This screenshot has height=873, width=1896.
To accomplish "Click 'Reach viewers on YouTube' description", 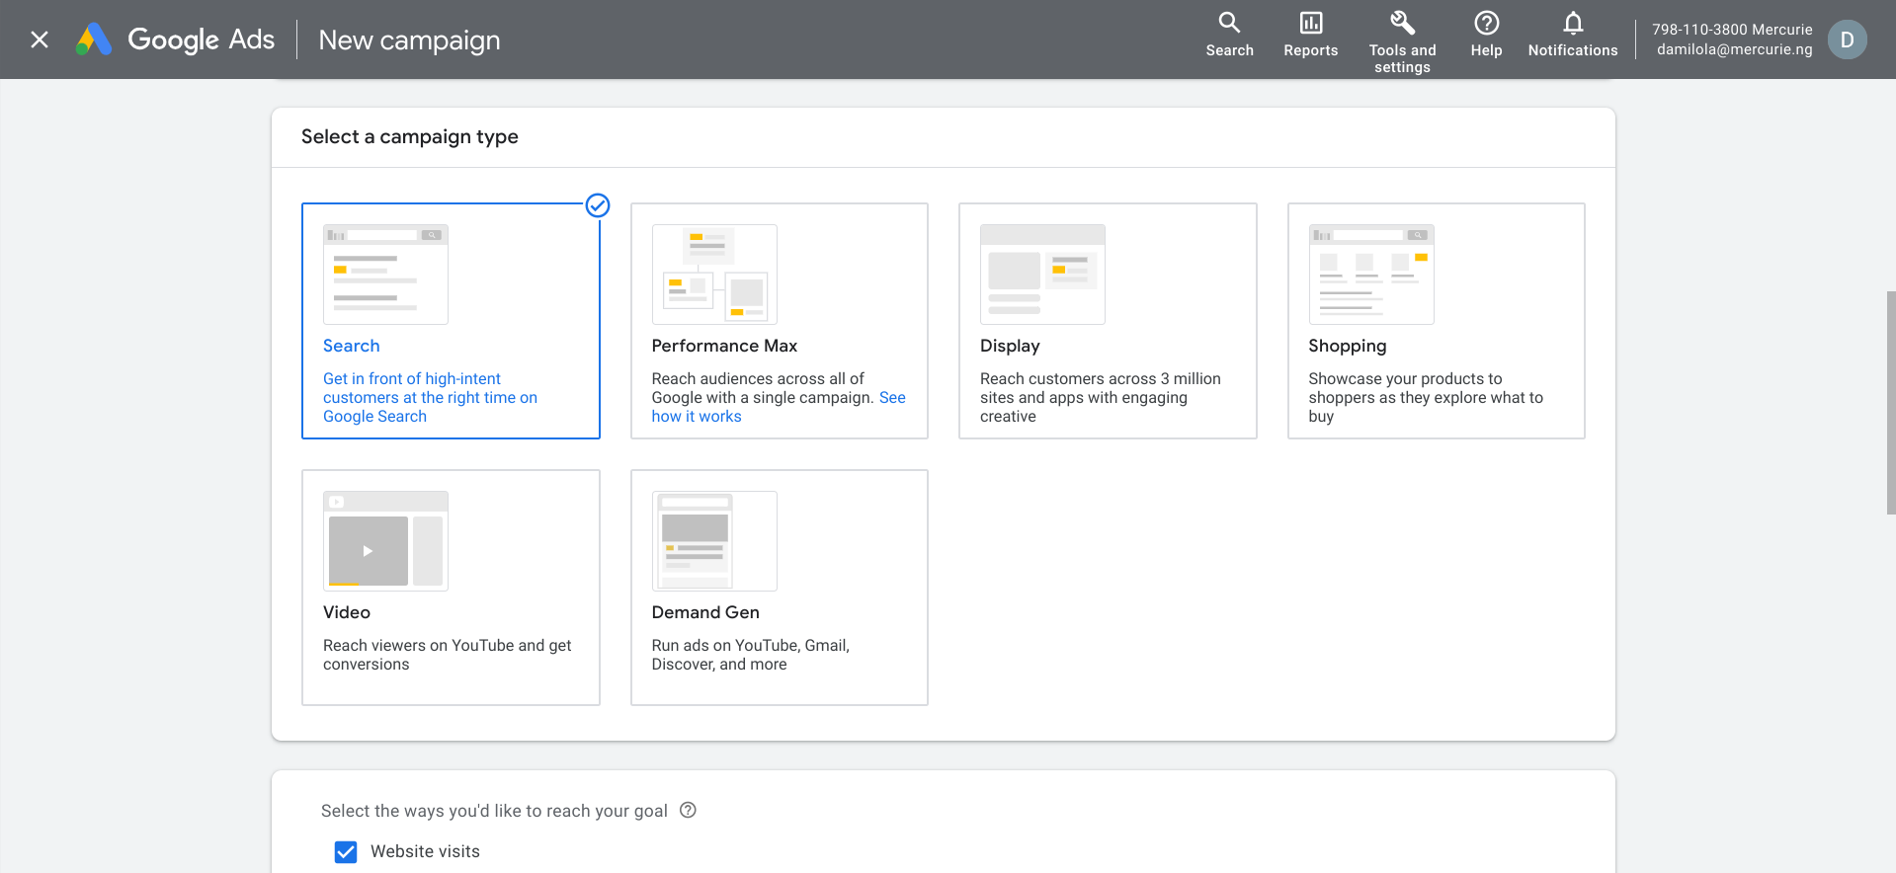I will click(x=447, y=655).
